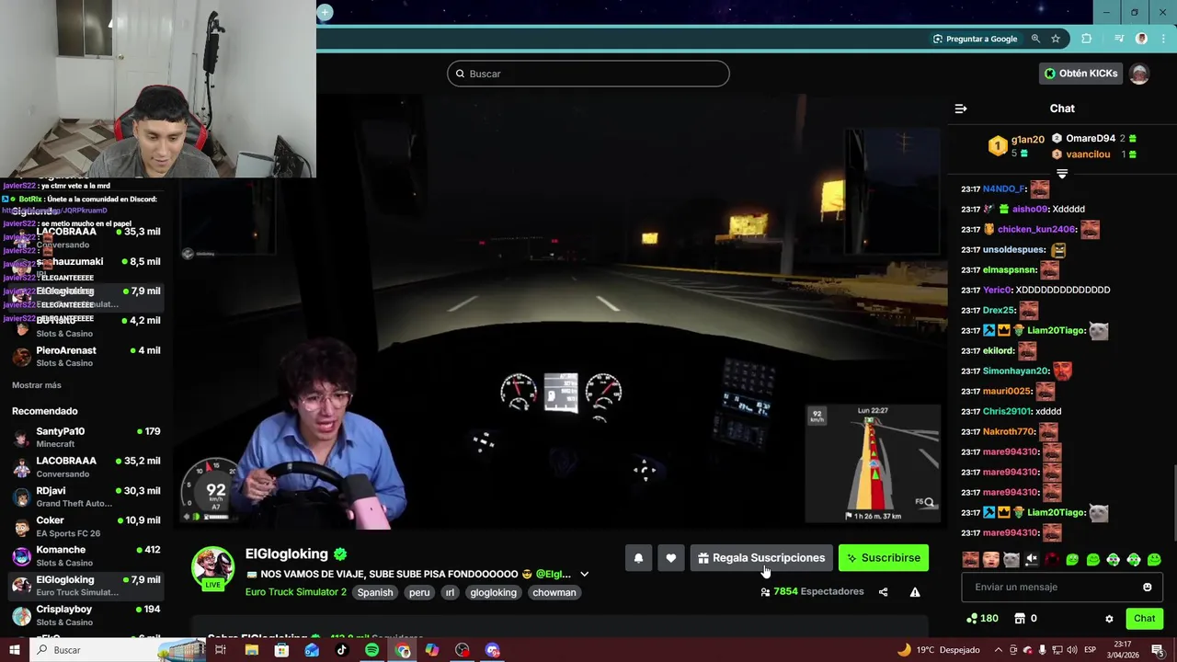
Task: Open Microsoft Store from taskbar
Action: 281,650
